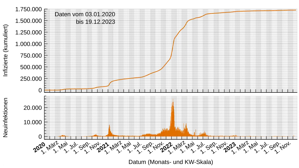Select the bold 2020 year marker
299x168 pixels.
(40, 147)
